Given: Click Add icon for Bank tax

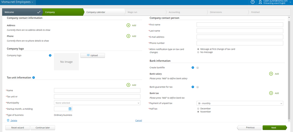Looking at the screenshot, I should coord(271,93).
